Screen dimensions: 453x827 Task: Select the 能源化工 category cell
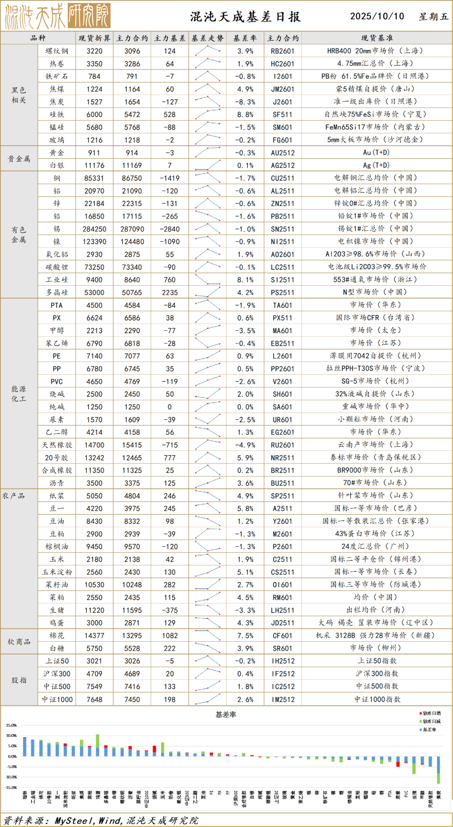click(19, 394)
